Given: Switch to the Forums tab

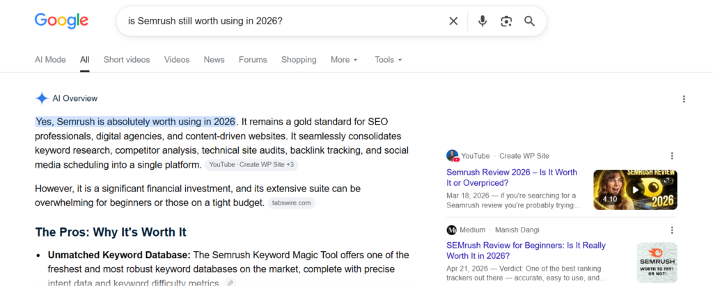Looking at the screenshot, I should pyautogui.click(x=253, y=60).
